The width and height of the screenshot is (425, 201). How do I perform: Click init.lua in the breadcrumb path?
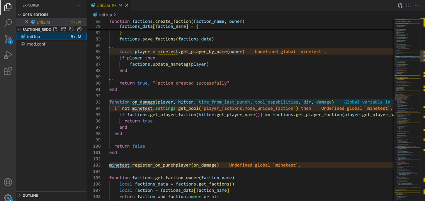point(105,14)
